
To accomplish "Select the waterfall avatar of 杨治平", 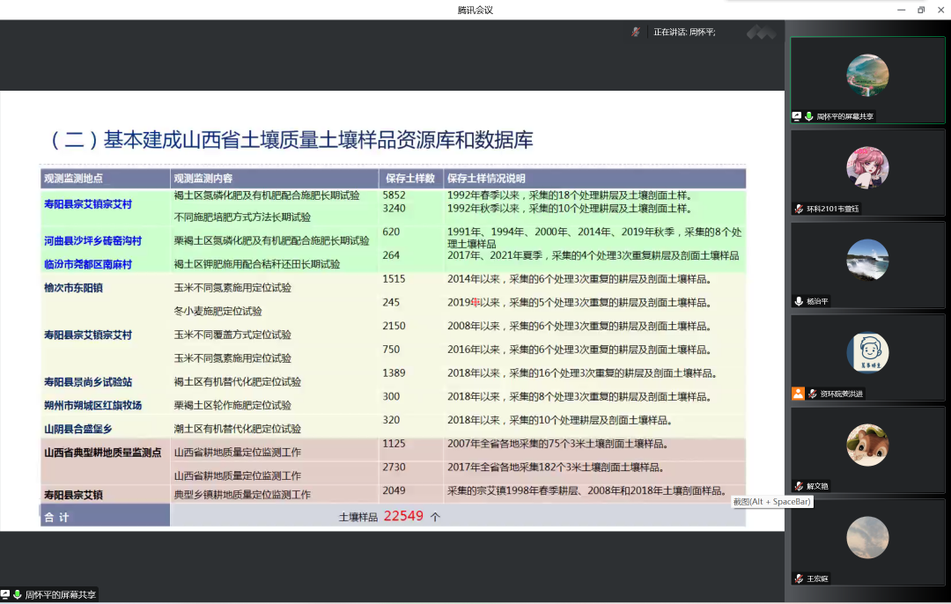I will pos(867,260).
